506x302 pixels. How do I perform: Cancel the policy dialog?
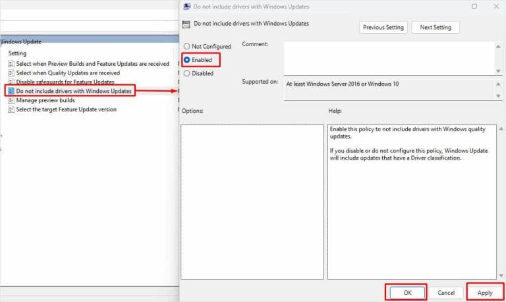[x=446, y=292]
